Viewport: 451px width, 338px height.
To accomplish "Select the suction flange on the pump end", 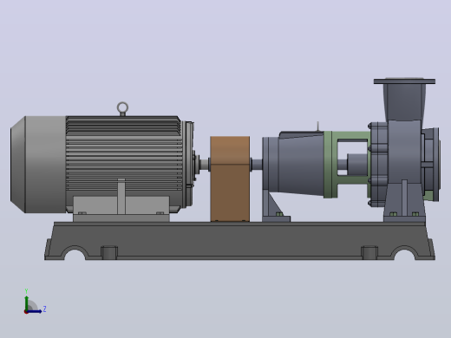I will [x=435, y=165].
